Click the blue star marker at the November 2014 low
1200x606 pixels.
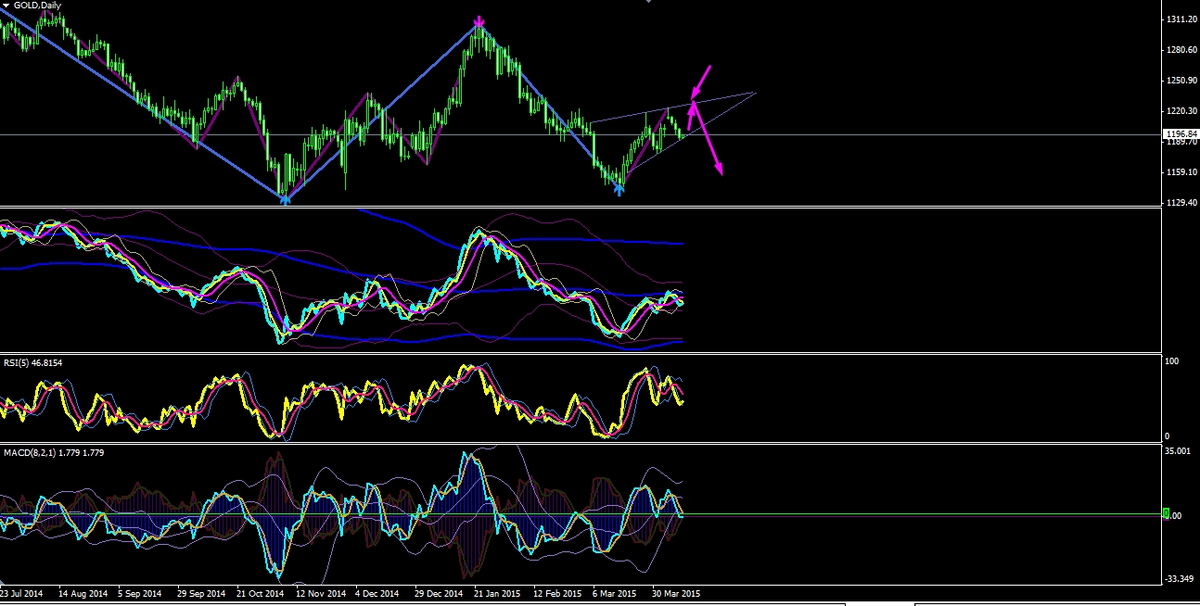pos(286,198)
